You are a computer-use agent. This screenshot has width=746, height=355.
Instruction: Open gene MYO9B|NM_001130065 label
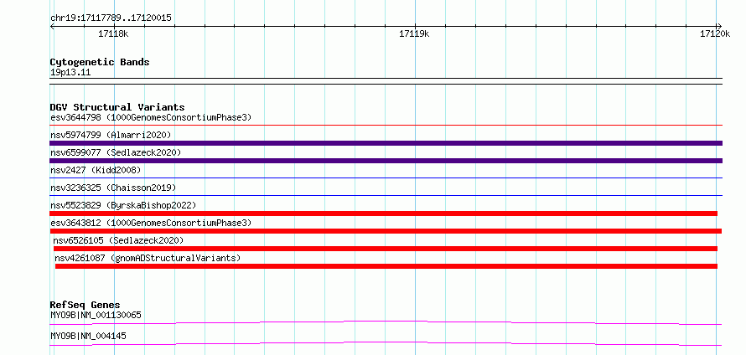96,315
